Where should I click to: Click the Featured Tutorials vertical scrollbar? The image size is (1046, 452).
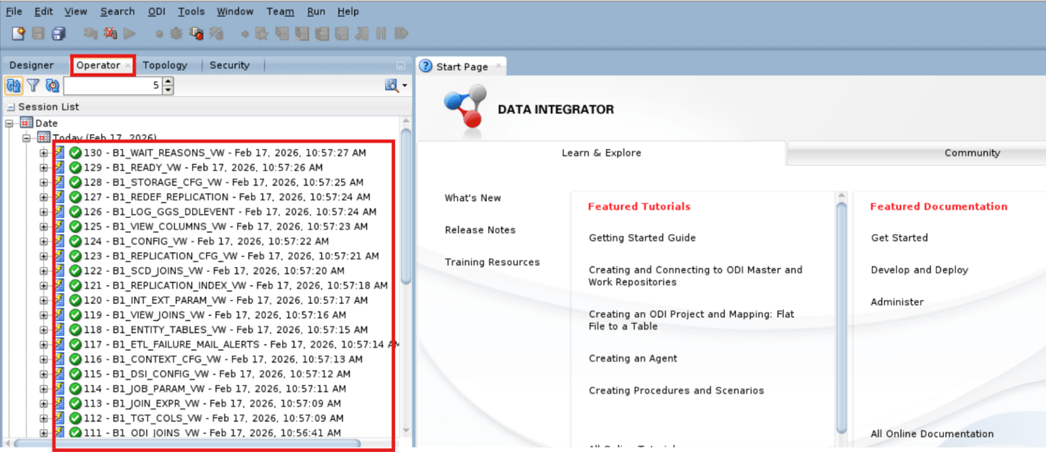tap(841, 318)
